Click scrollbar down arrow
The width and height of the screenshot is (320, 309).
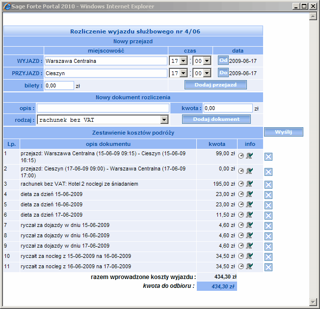coord(313,302)
